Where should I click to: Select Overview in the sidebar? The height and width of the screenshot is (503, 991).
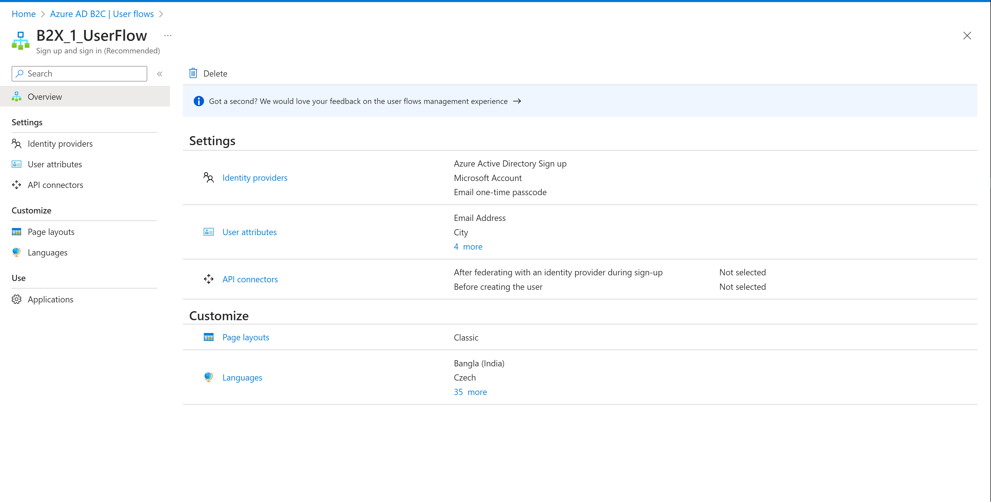(85, 97)
